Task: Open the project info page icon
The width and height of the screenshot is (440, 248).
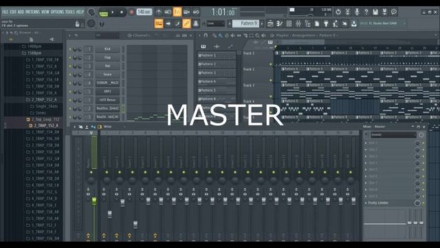Action: pos(317,24)
